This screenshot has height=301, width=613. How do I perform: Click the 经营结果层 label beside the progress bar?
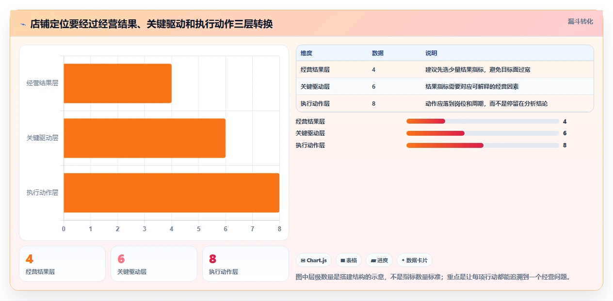pyautogui.click(x=310, y=122)
